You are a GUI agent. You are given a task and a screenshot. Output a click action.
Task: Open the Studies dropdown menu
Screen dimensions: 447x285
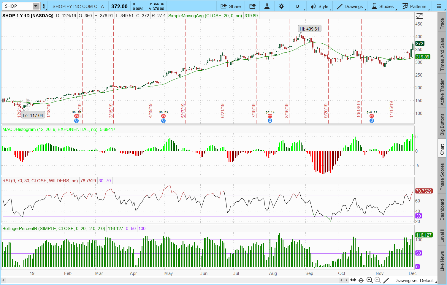[383, 6]
